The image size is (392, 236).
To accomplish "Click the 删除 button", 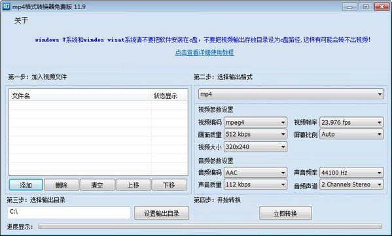I will coord(62,185).
